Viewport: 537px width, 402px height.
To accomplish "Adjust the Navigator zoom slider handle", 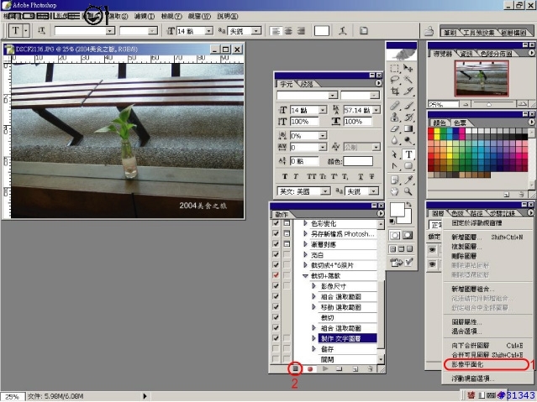I will pyautogui.click(x=489, y=104).
